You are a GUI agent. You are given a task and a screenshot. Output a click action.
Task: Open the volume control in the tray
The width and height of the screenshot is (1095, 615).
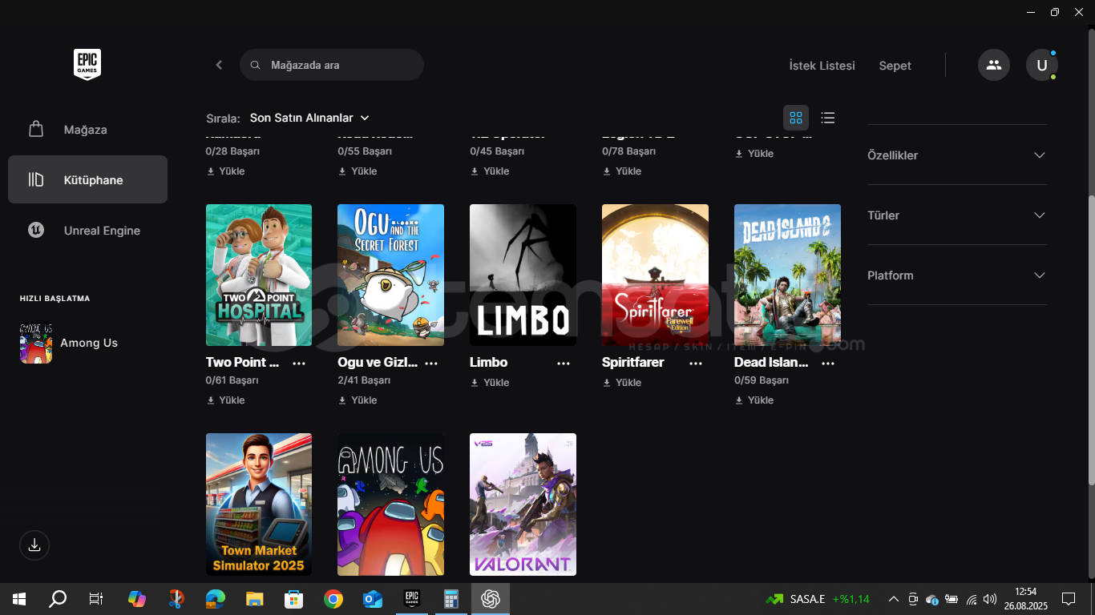990,599
